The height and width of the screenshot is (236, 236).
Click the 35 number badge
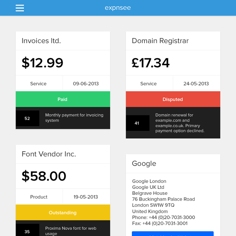27,230
